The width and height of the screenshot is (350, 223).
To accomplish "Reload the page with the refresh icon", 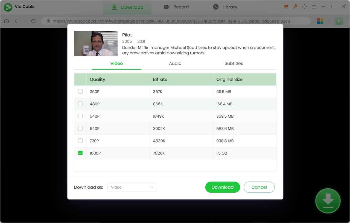I will (33, 21).
